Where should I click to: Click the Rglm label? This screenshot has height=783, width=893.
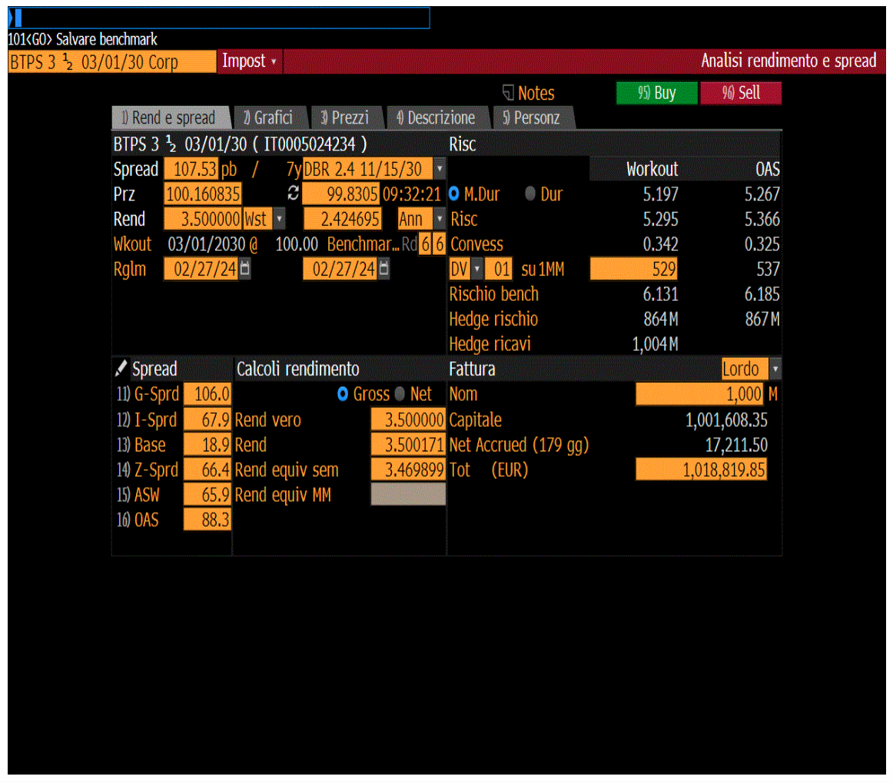coord(130,269)
